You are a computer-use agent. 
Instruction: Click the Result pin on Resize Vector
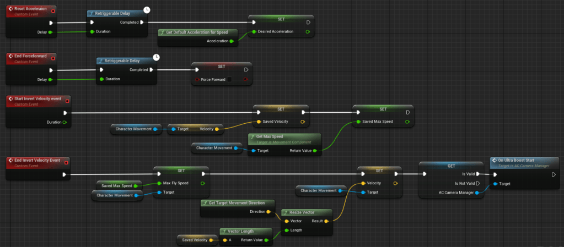(326, 221)
